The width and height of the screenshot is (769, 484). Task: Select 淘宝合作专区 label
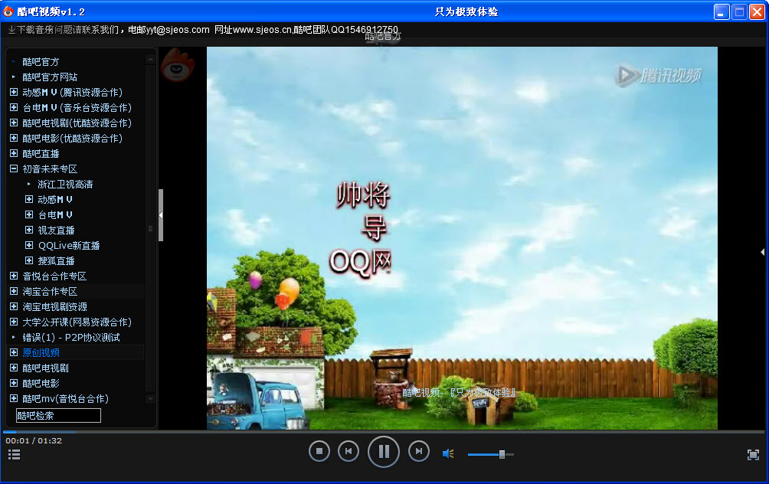point(50,291)
